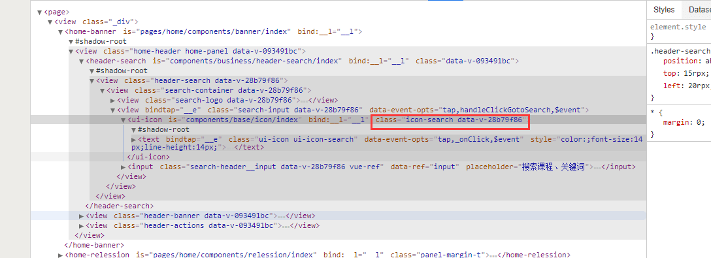Collapse the page root node
This screenshot has width=711, height=258.
coord(40,12)
